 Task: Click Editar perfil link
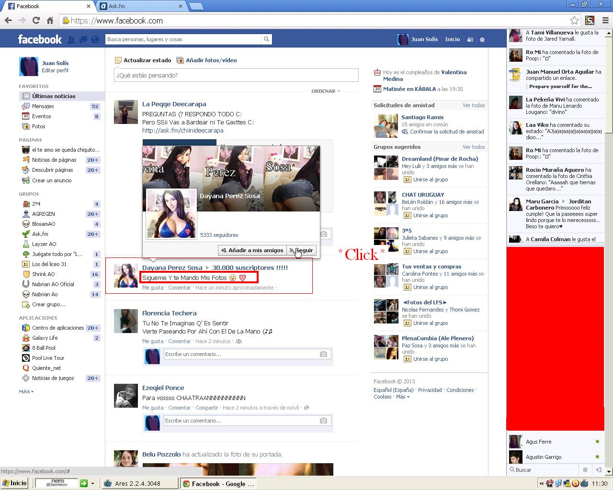(55, 70)
